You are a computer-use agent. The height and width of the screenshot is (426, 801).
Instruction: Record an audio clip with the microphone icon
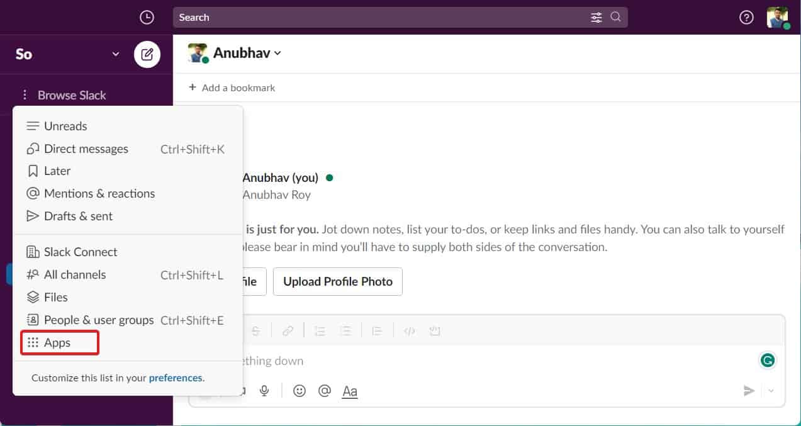click(x=264, y=391)
